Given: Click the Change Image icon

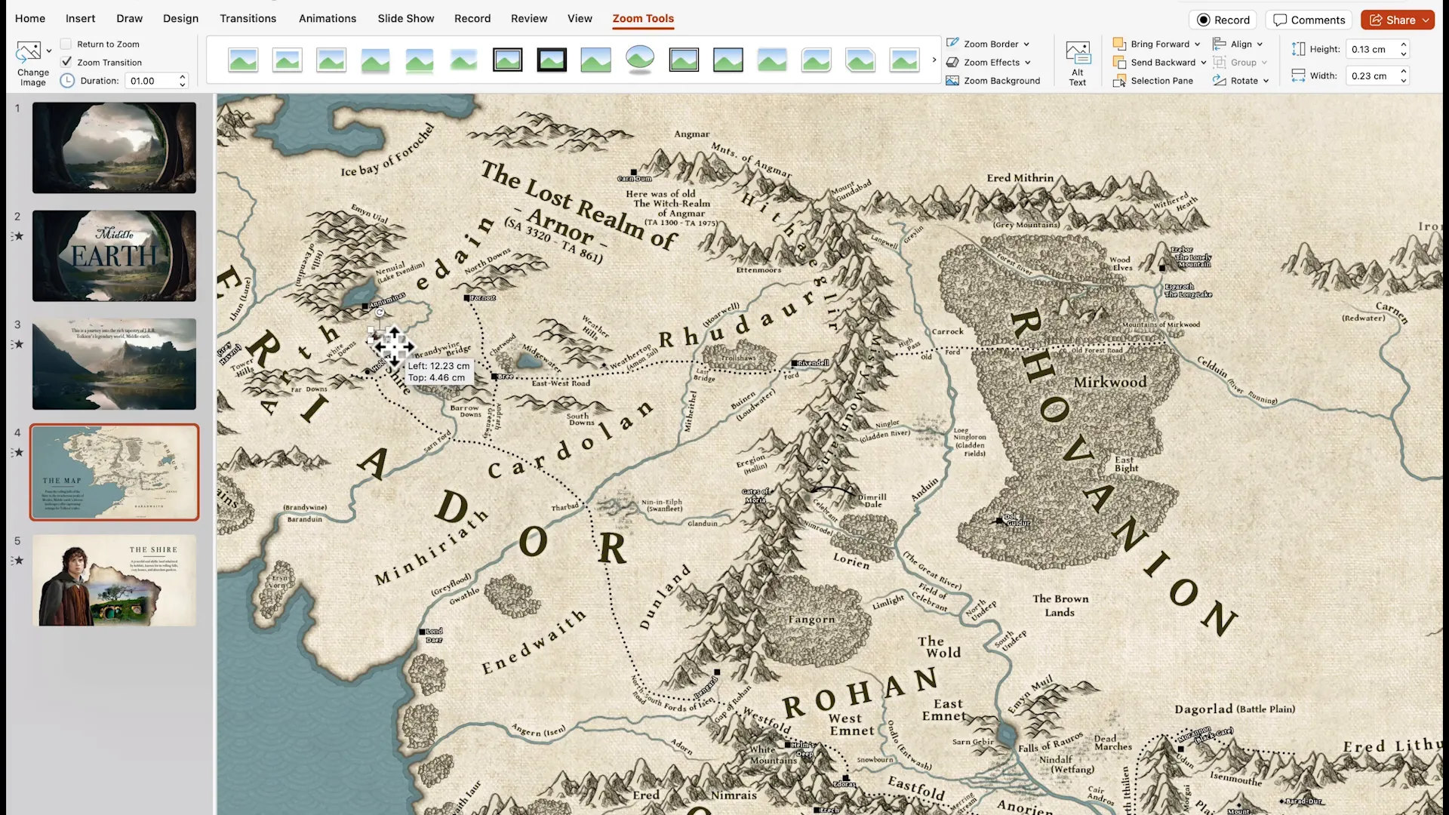Looking at the screenshot, I should (x=29, y=52).
